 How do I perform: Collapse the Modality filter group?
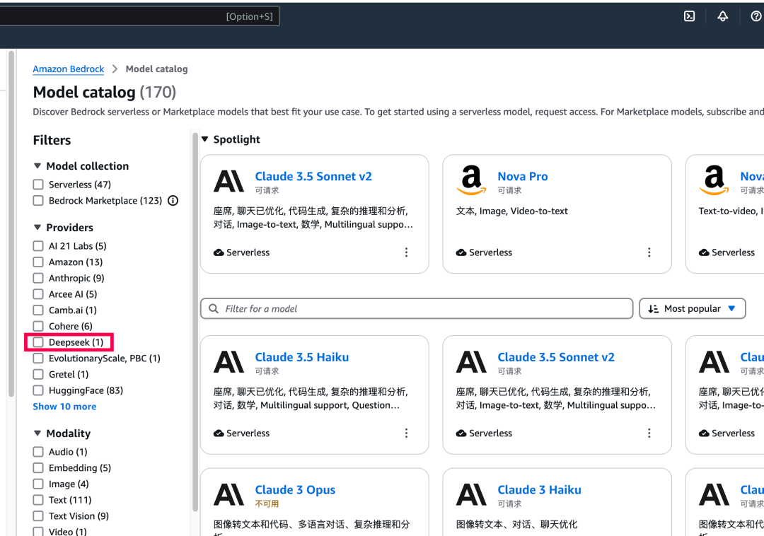pos(37,433)
